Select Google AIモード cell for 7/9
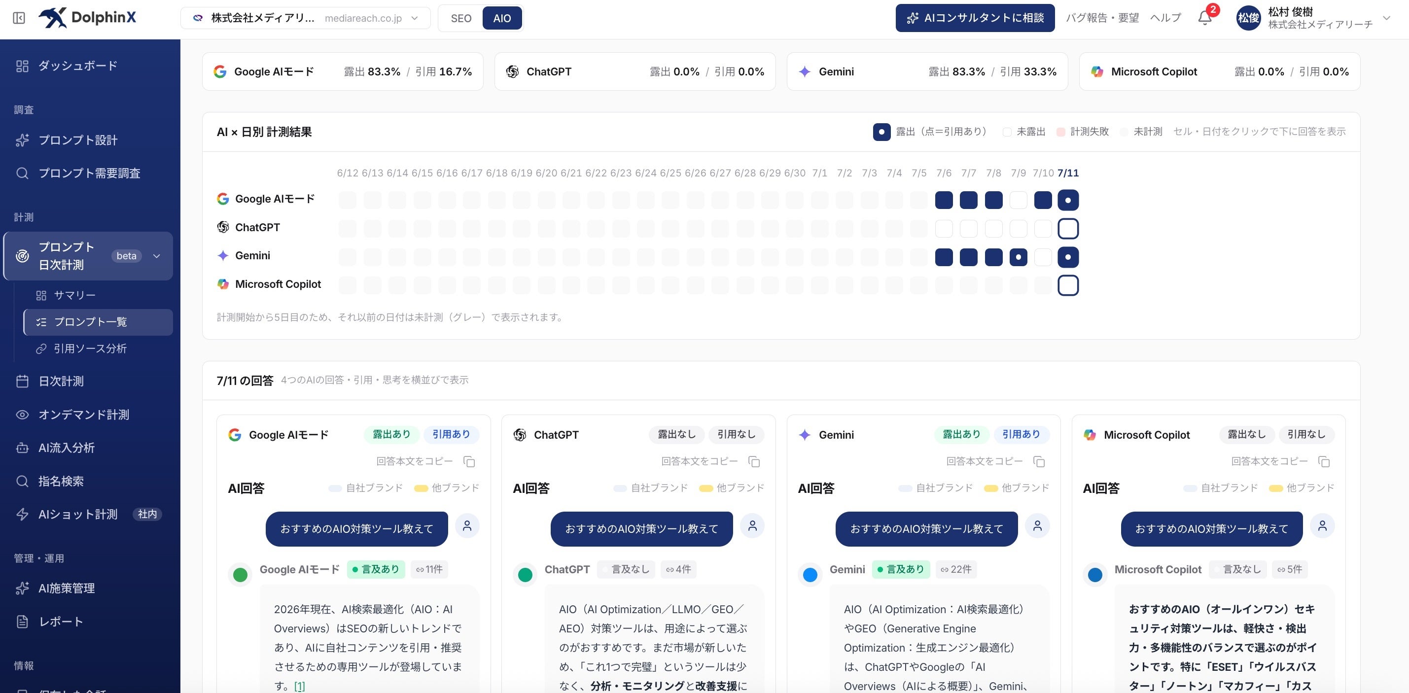1409x693 pixels. point(1018,200)
